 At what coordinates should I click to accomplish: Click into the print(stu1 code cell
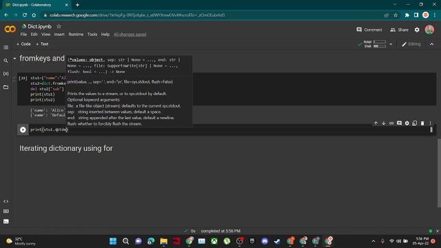click(x=229, y=130)
